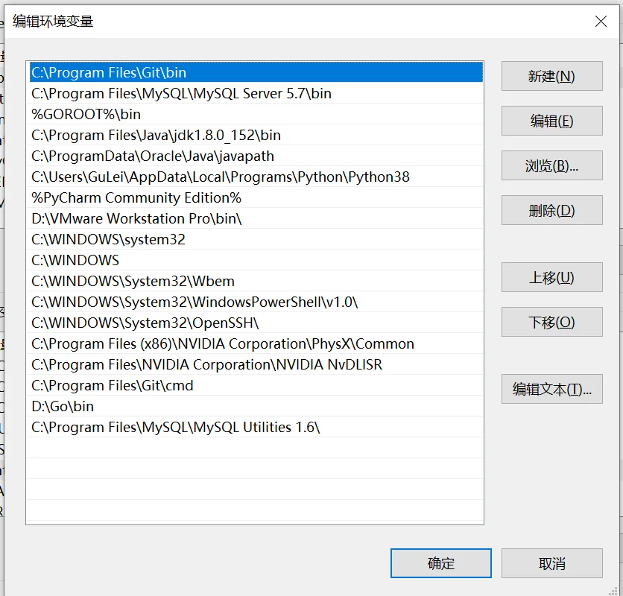Select the C:\WINDOWS entry
The height and width of the screenshot is (596, 623).
click(256, 260)
